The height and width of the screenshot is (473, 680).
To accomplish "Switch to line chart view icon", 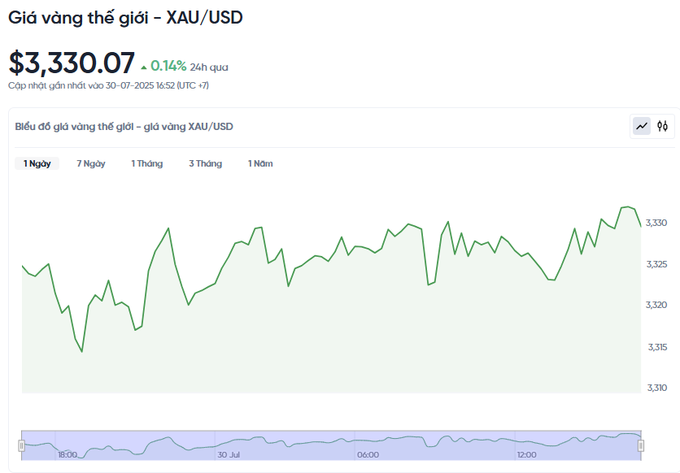I will pyautogui.click(x=642, y=127).
